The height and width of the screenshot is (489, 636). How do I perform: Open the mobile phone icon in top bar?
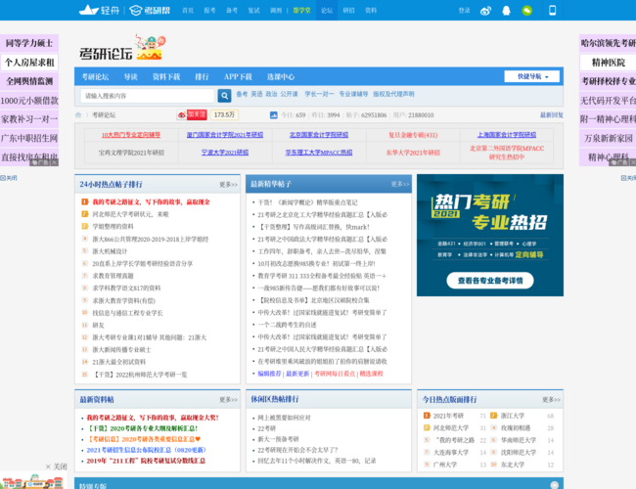click(x=553, y=10)
